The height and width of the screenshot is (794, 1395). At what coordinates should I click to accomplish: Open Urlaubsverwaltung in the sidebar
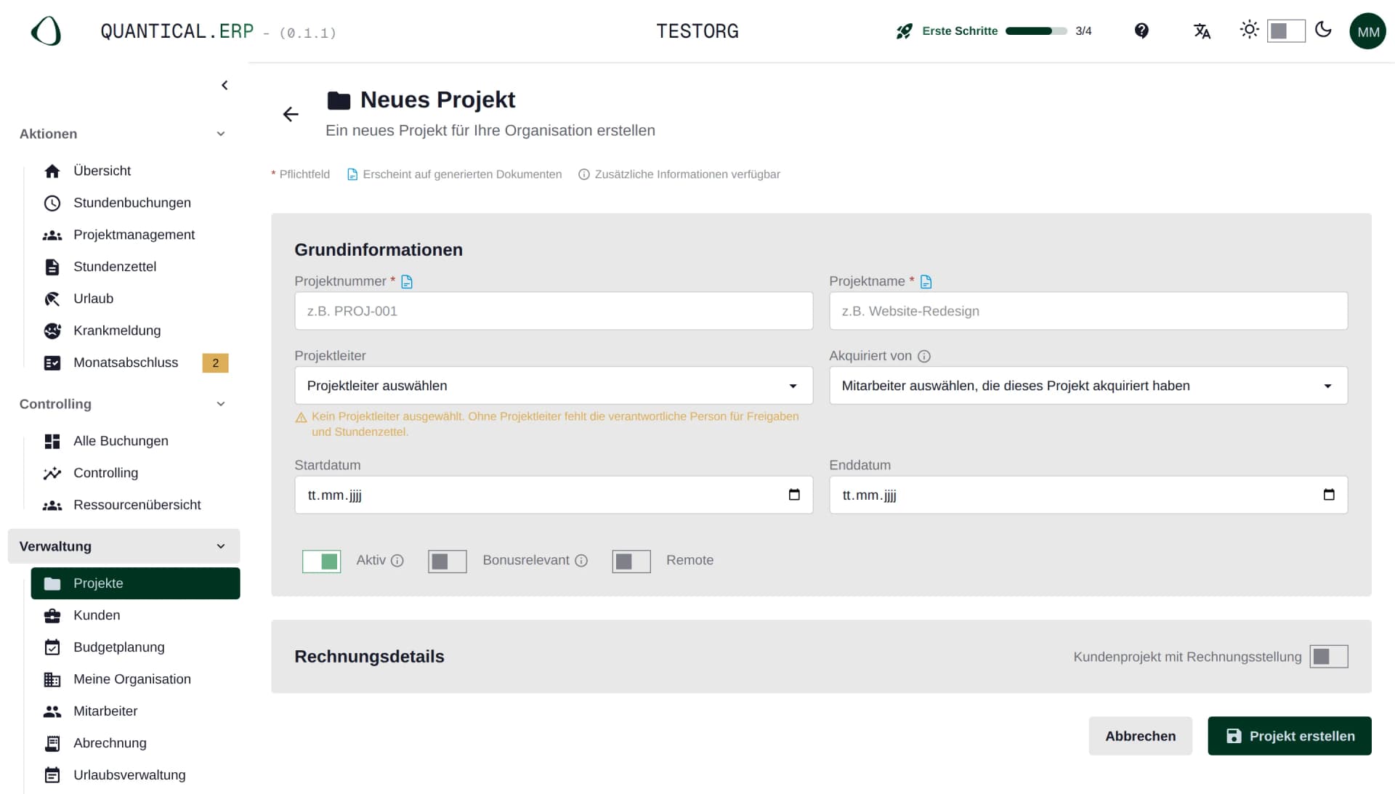click(x=135, y=775)
